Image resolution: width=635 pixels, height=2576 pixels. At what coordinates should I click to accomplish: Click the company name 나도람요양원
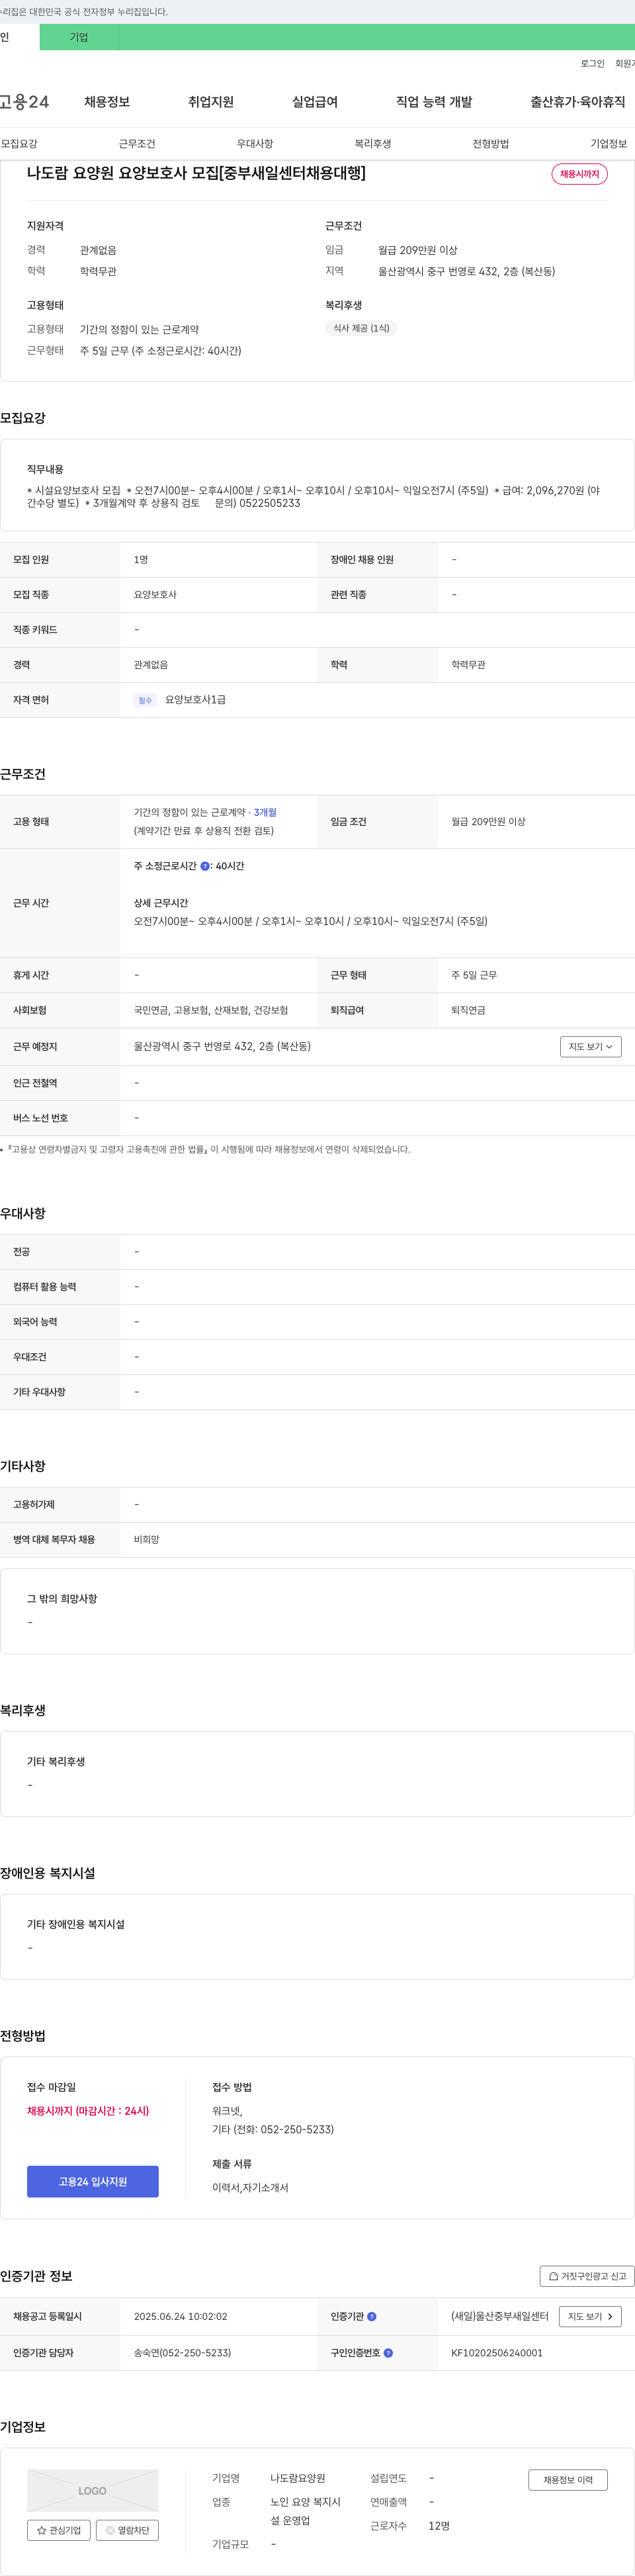click(298, 2478)
